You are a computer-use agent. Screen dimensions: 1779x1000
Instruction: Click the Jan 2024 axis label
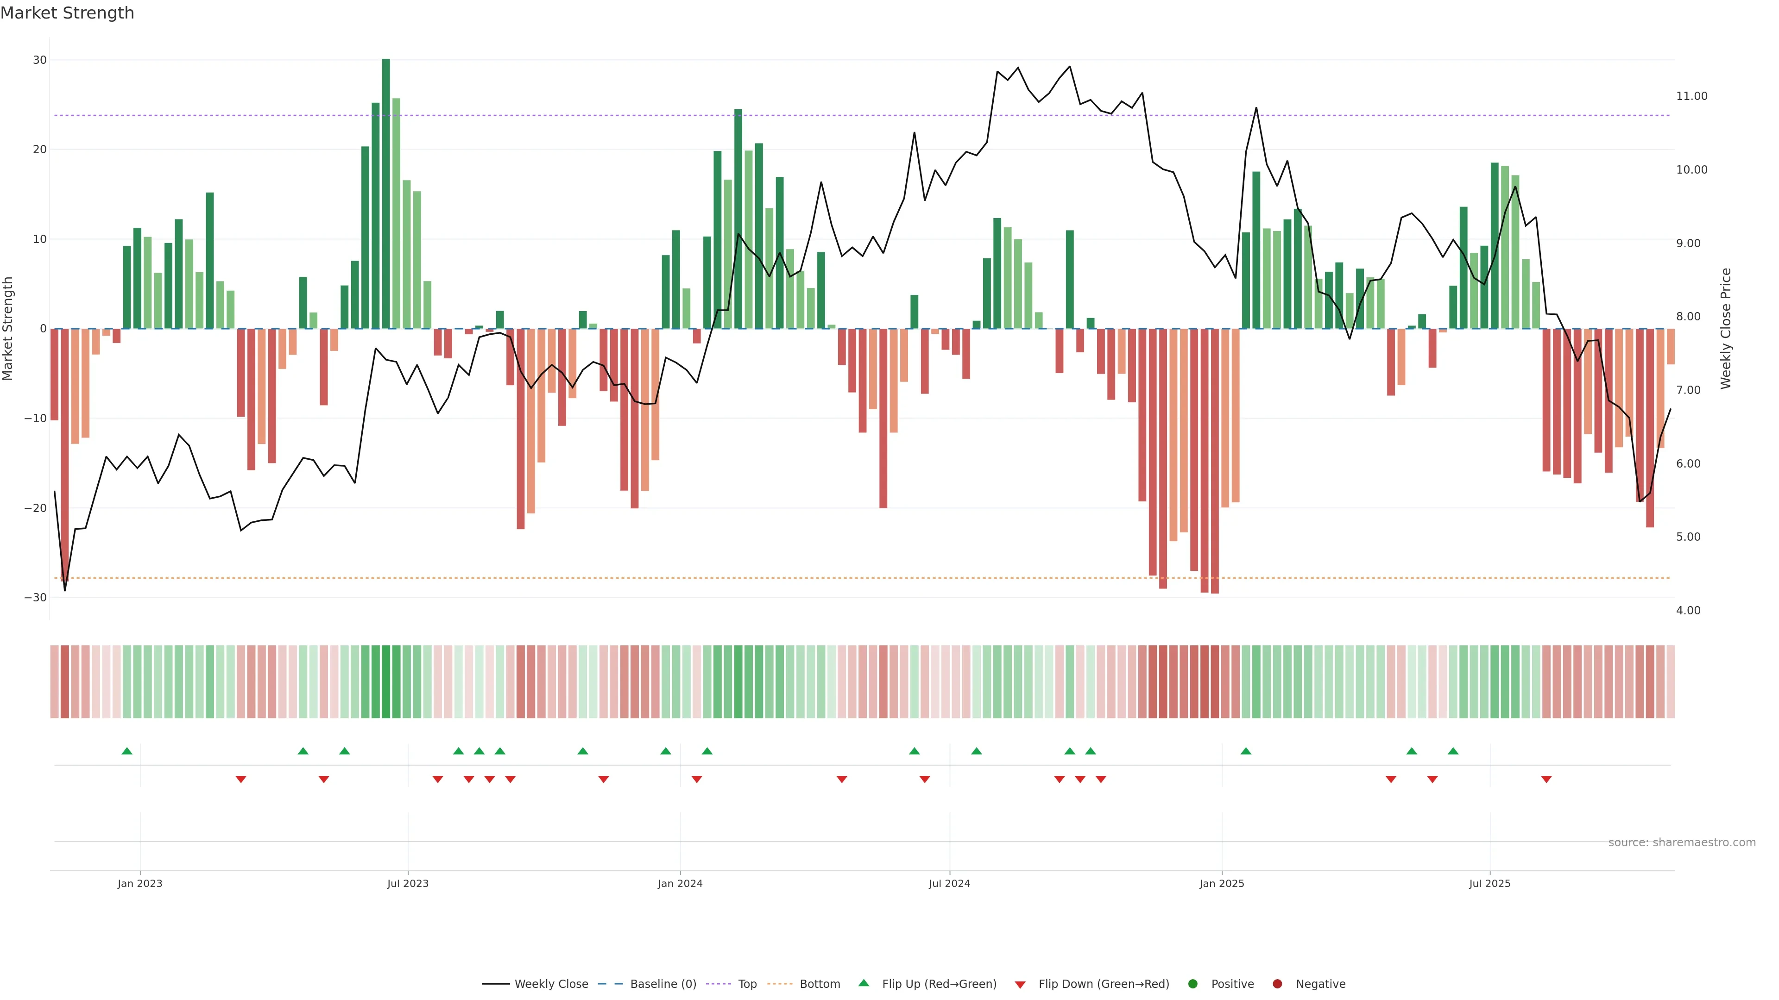coord(680,883)
